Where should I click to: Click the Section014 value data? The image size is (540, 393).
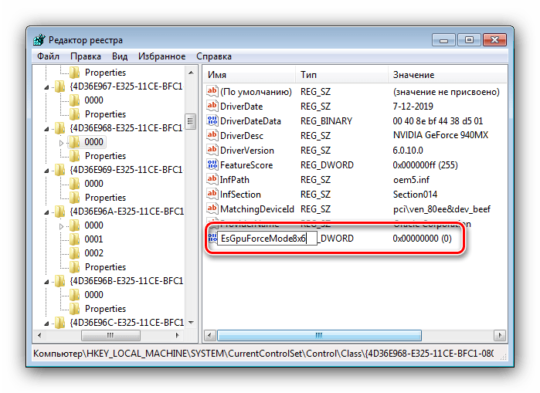(x=415, y=195)
